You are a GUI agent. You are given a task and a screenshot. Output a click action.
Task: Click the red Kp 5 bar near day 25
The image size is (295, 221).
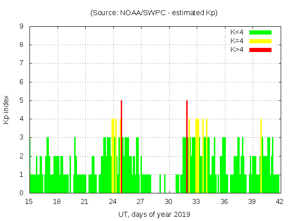click(x=121, y=146)
